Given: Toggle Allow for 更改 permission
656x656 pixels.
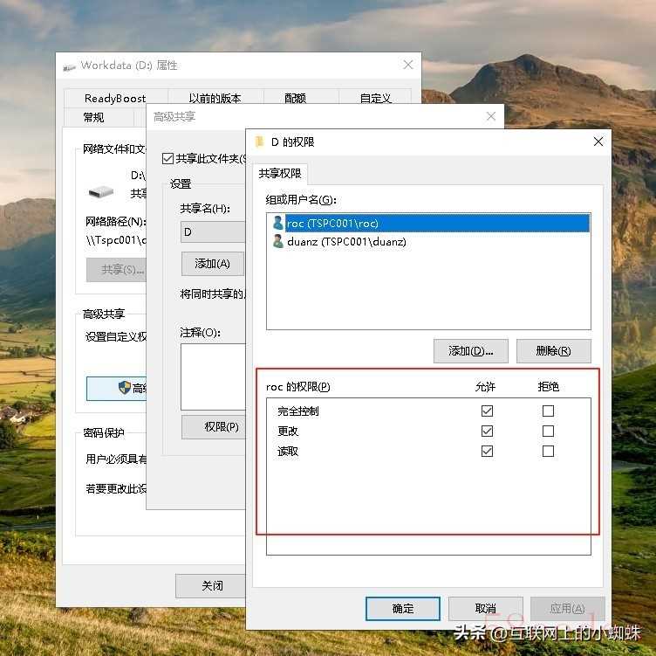Looking at the screenshot, I should coord(487,431).
